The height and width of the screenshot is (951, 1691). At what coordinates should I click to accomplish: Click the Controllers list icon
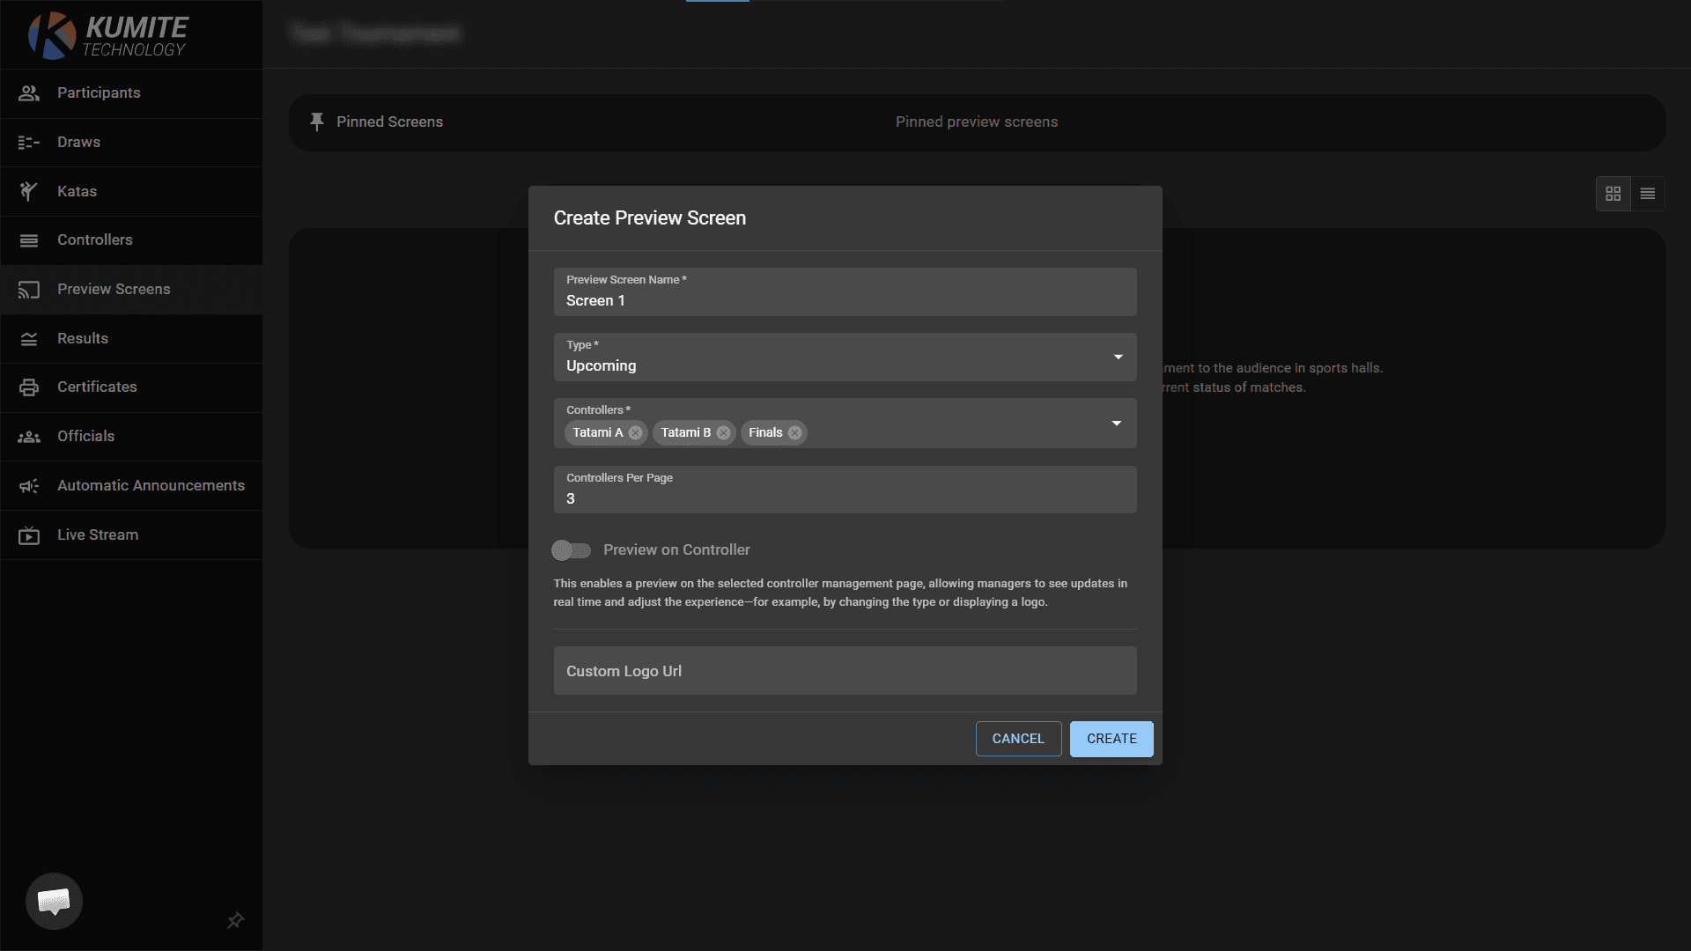click(x=29, y=240)
